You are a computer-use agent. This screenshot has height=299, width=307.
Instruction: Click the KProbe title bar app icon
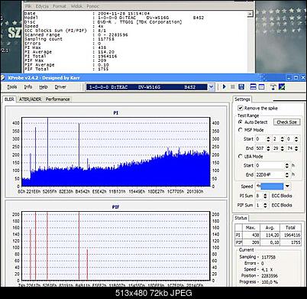pyautogui.click(x=3, y=77)
